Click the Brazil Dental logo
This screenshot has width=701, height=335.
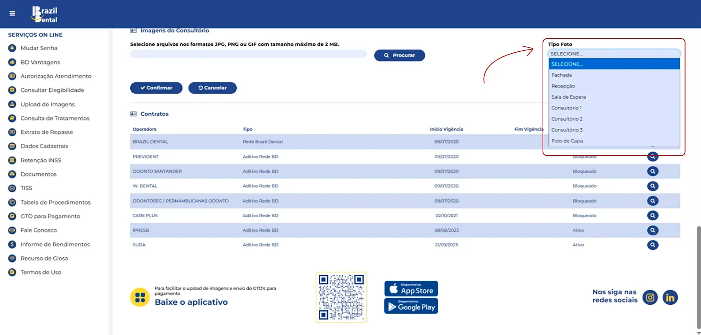[x=45, y=15]
